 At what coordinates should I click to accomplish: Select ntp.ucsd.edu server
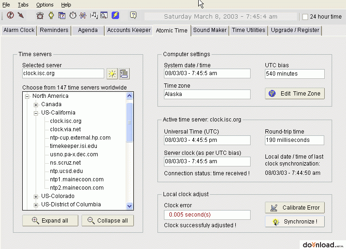coord(66,171)
